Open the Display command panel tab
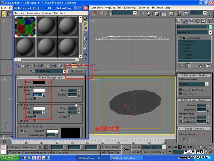Viewport: 214px width, 161px height. [x=203, y=21]
